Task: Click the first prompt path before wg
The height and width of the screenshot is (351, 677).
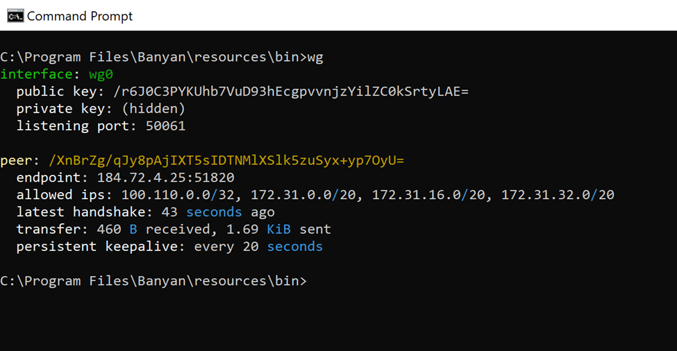Action: [x=153, y=57]
